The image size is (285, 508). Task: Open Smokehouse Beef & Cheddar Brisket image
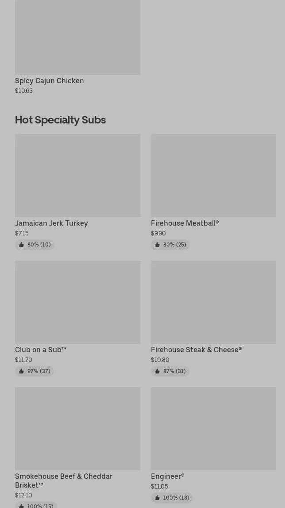pyautogui.click(x=77, y=429)
